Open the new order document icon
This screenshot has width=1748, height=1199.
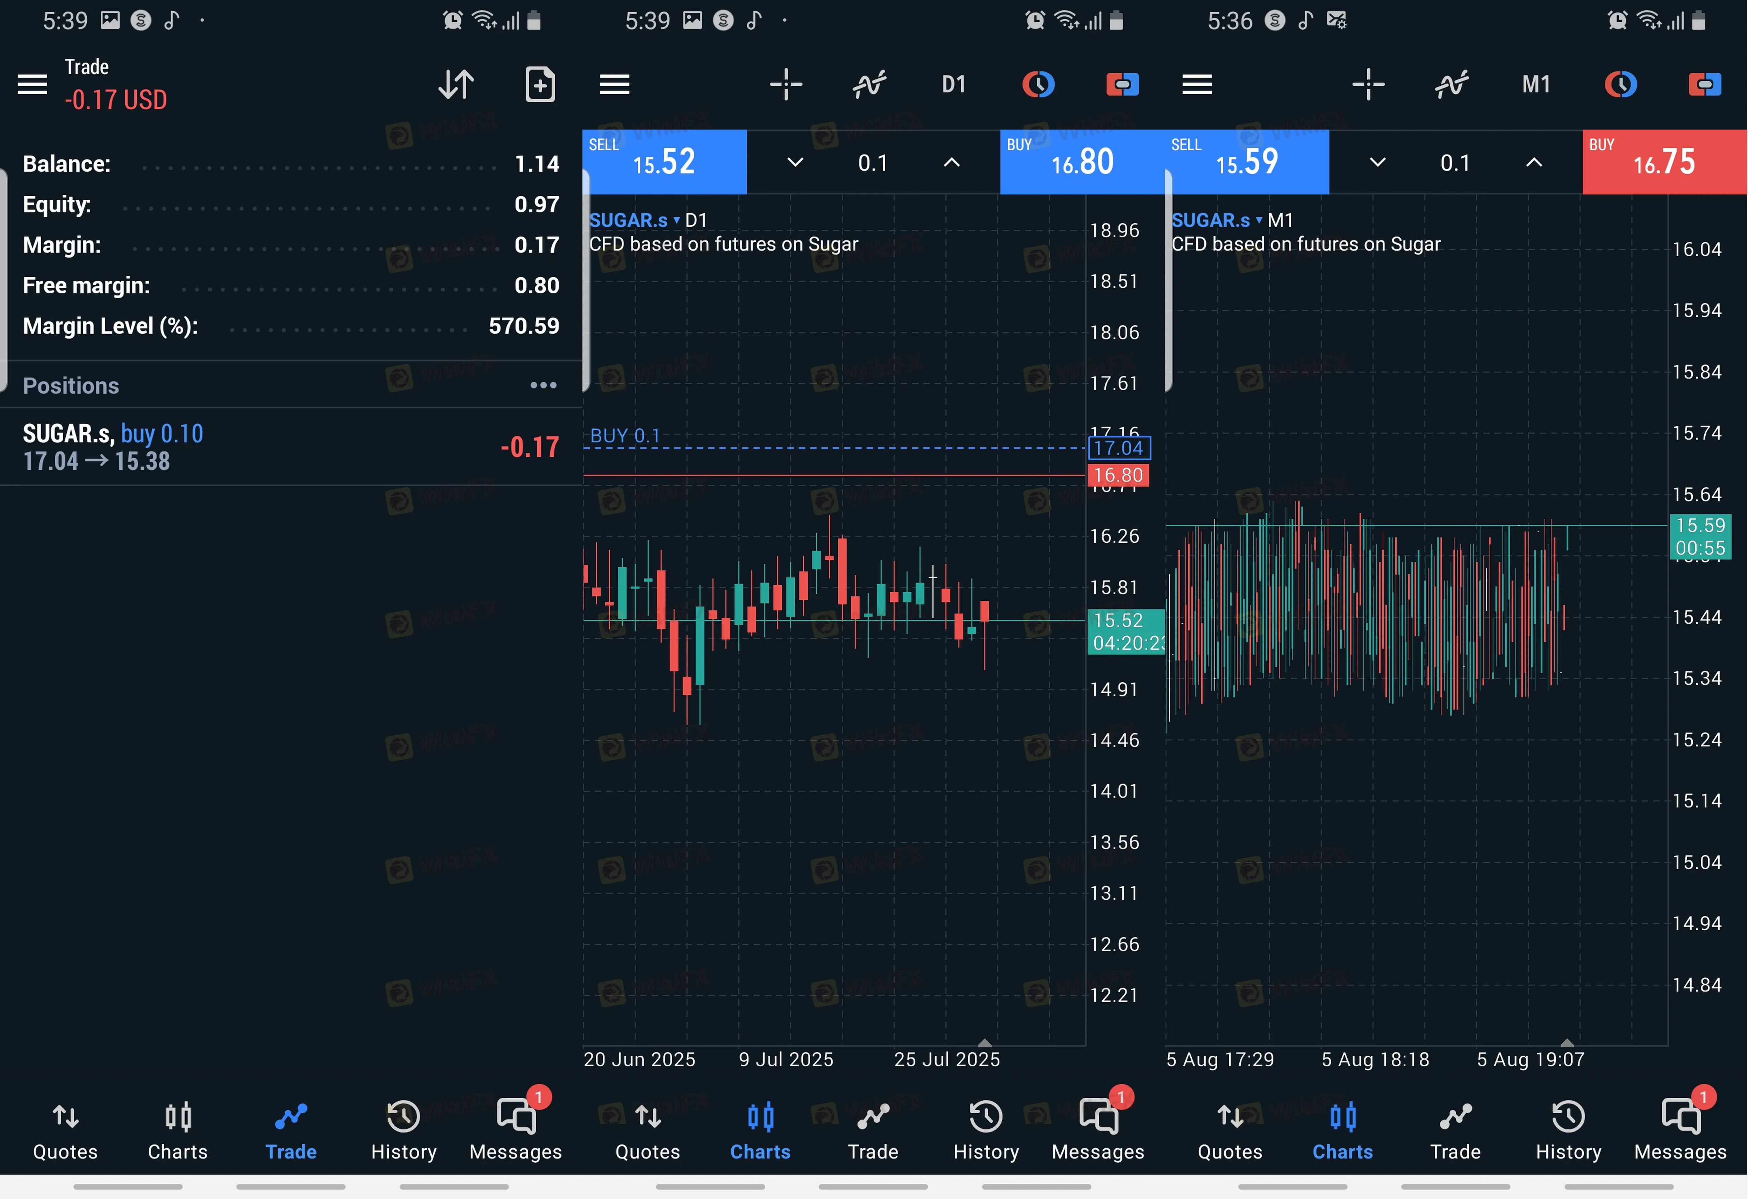pos(539,84)
